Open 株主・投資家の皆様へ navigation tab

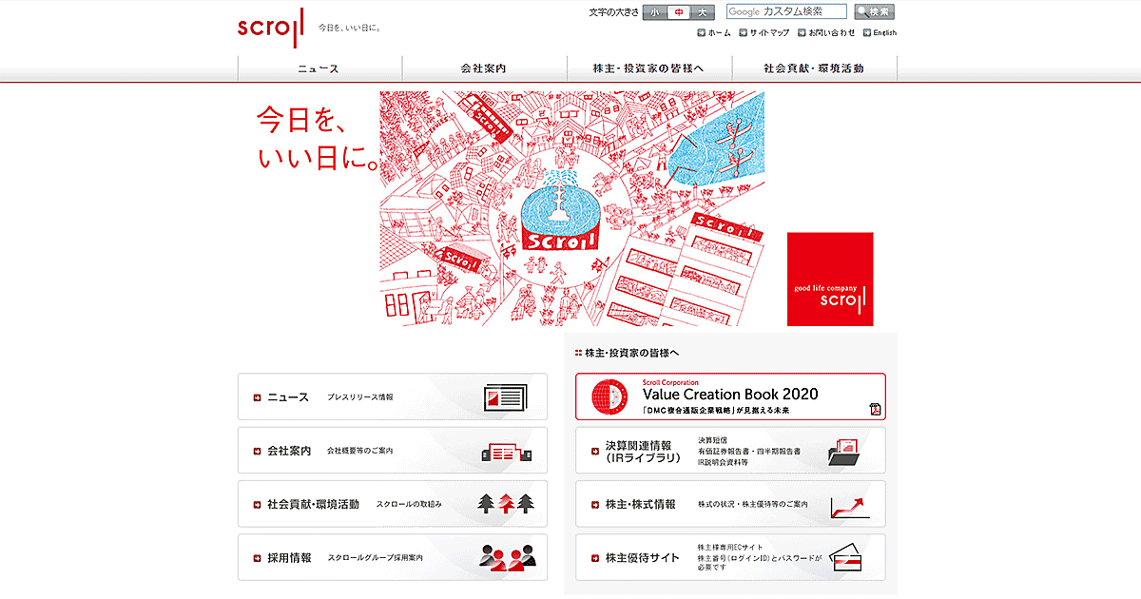tap(649, 68)
